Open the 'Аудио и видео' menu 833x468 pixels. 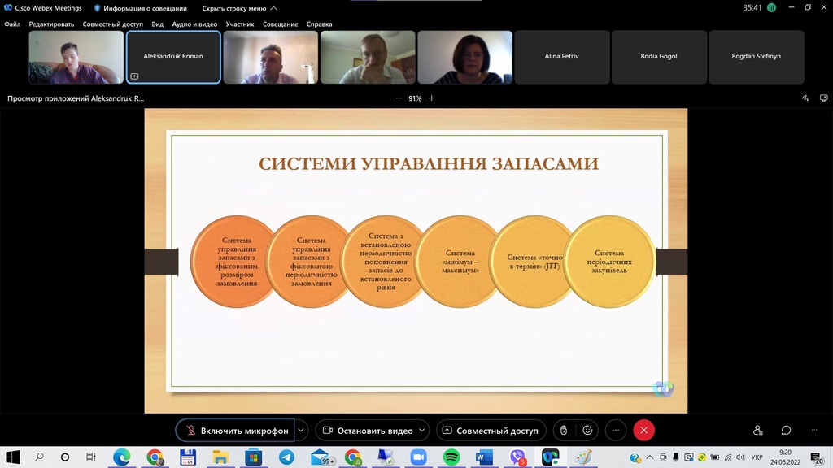click(194, 24)
